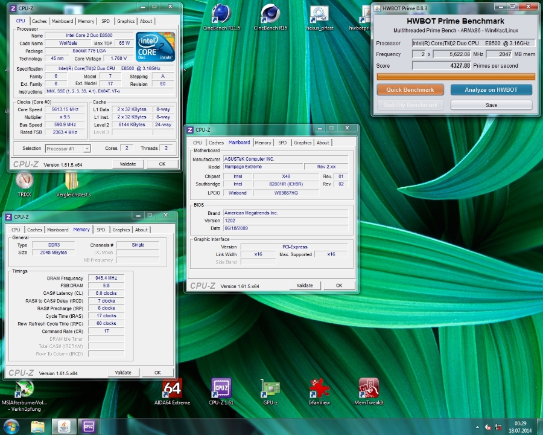Select Southbridge value 82801IR (ICH9R)
Screen dimensions: 543x435
(286, 184)
